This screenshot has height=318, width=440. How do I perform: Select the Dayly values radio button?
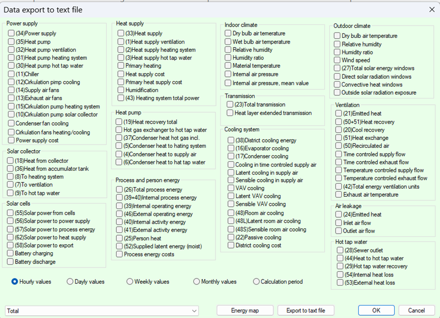(70, 282)
